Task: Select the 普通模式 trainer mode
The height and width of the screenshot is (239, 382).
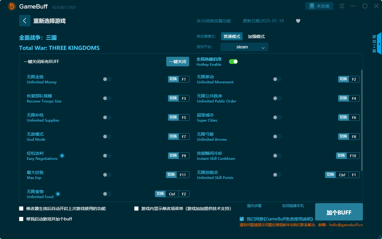Action: [x=232, y=36]
